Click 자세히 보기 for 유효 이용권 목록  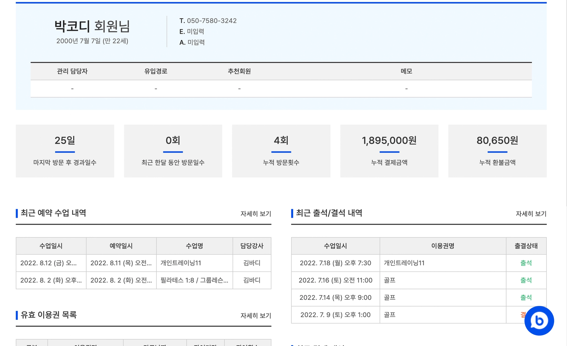256,315
